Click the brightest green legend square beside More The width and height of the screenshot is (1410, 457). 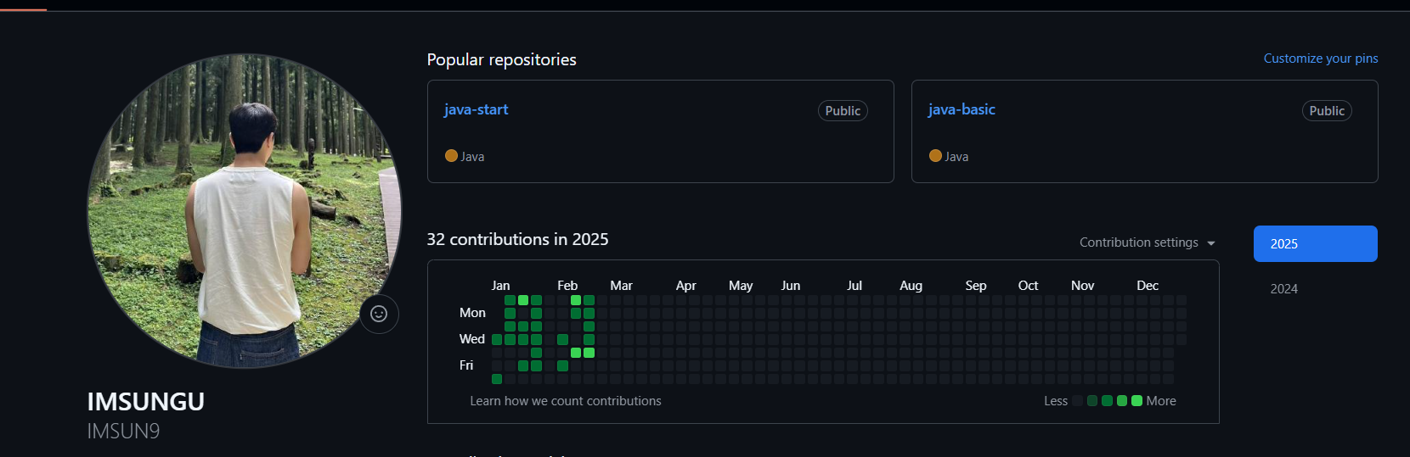click(x=1136, y=401)
